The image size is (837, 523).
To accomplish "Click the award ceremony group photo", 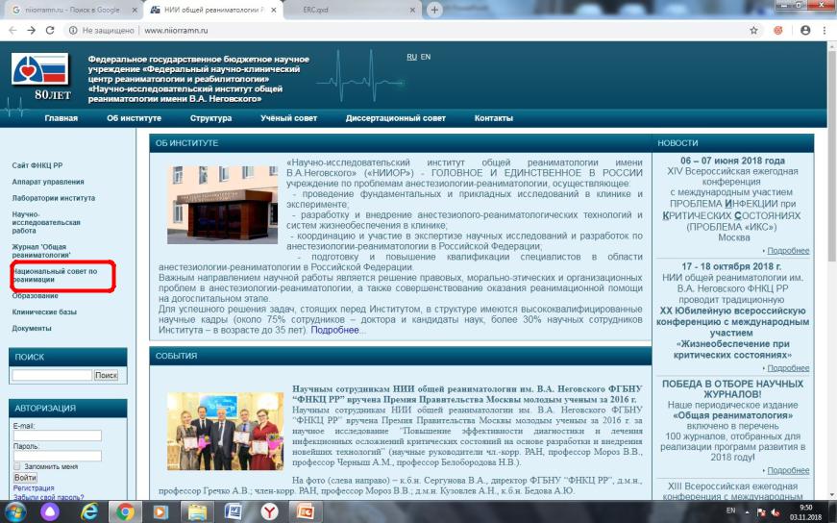I will (225, 431).
